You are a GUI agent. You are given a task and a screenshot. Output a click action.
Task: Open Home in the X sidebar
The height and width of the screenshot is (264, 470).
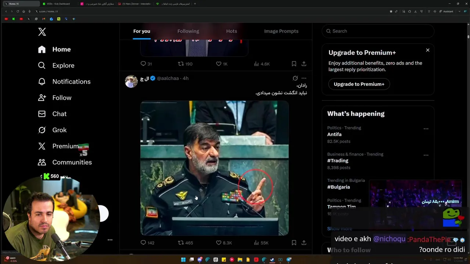coord(54,49)
